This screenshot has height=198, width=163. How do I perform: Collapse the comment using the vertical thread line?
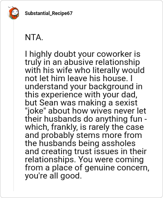pyautogui.click(x=13, y=105)
